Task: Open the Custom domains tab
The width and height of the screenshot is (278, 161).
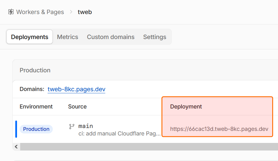Action: (x=111, y=37)
